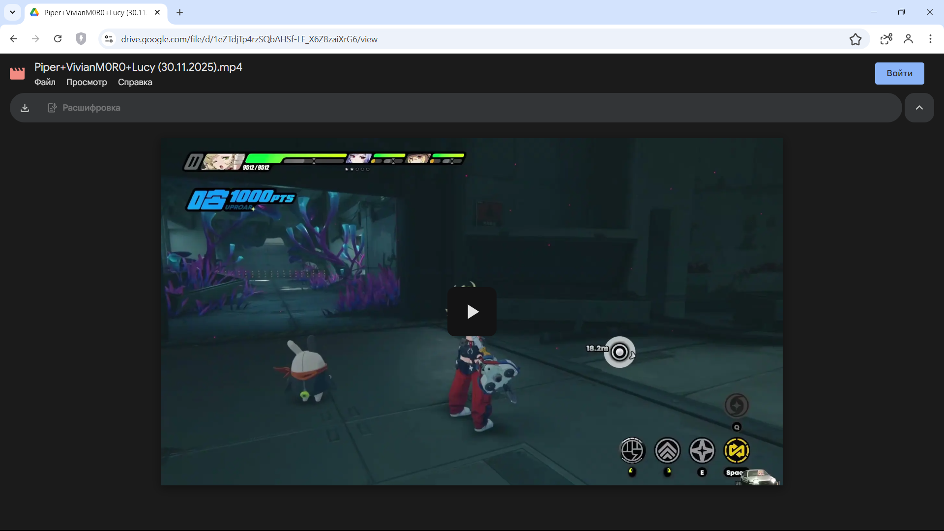Screen dimensions: 944x531
Task: Open the tab search dropdown arrow
Action: [12, 12]
